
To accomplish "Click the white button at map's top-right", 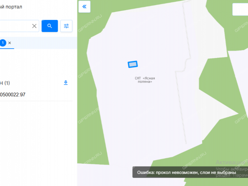I will pyautogui.click(x=240, y=10).
